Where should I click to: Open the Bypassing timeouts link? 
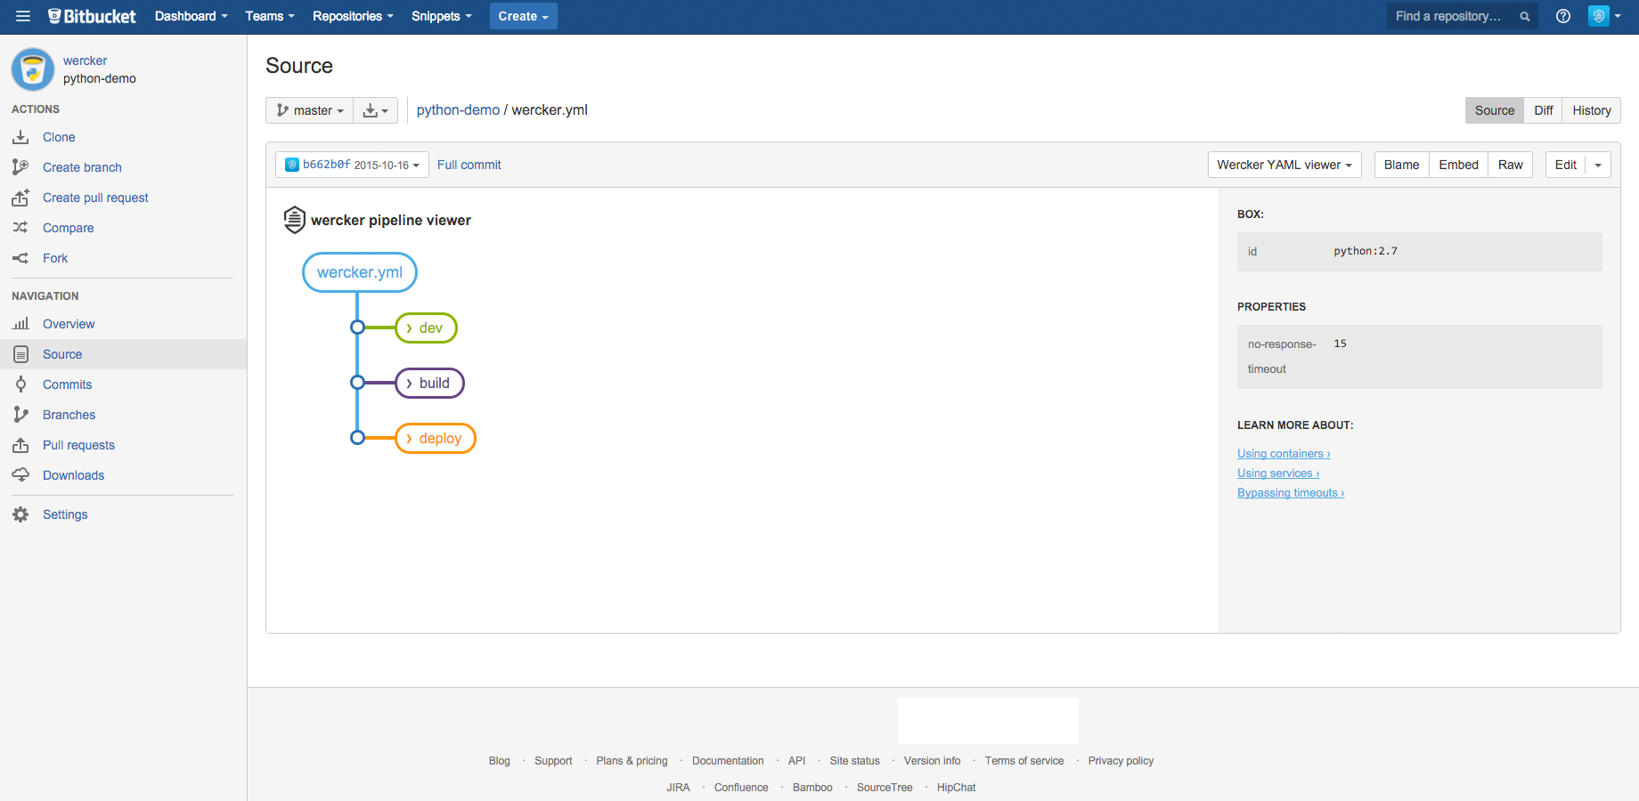click(1291, 493)
